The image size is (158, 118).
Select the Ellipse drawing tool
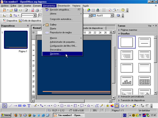24,106
